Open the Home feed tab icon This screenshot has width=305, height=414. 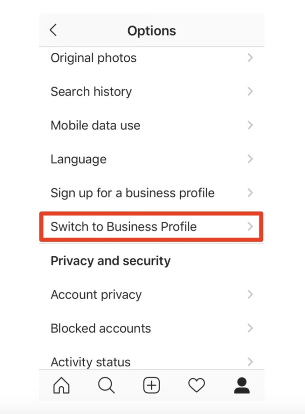[61, 385]
